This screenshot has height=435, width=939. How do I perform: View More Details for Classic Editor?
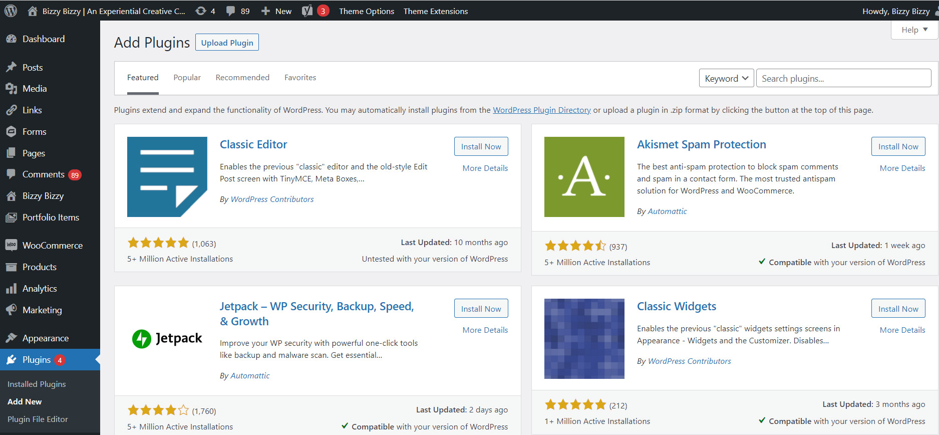click(485, 168)
